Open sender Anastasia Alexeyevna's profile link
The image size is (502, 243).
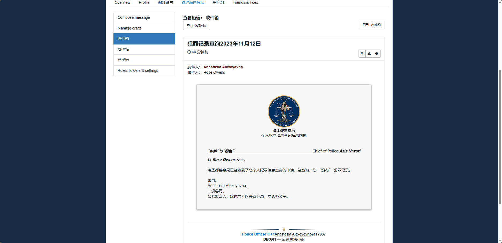pos(223,67)
